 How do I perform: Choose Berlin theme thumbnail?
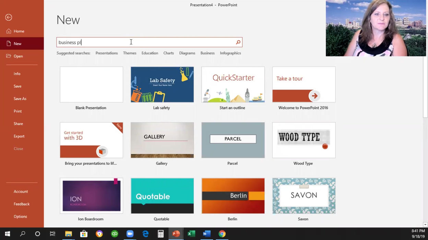pos(233,196)
